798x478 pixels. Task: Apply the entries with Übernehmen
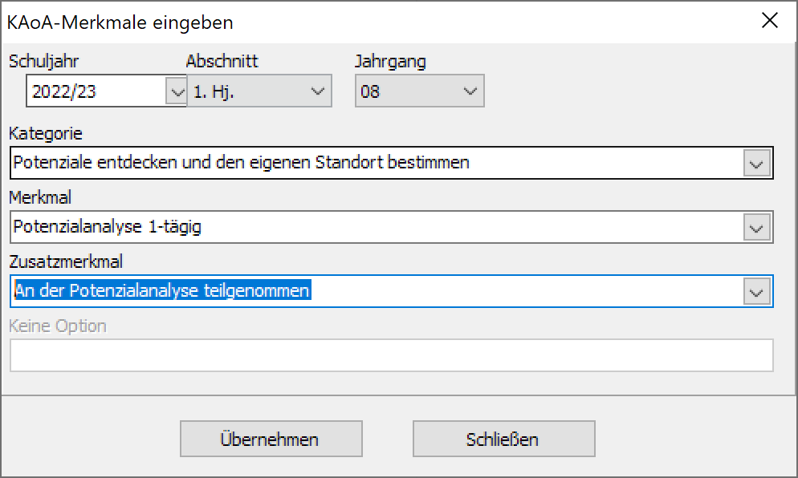pos(271,439)
